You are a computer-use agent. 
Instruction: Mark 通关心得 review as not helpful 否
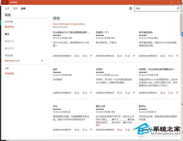click(x=127, y=130)
